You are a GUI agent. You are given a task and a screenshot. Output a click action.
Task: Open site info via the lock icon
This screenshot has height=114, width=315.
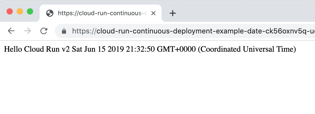(64, 31)
